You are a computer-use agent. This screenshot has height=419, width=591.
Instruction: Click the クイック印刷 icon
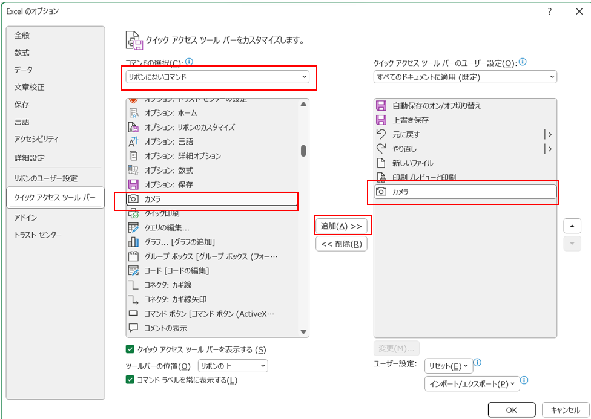click(x=133, y=213)
